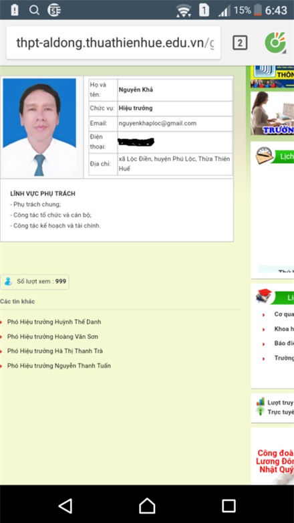The height and width of the screenshot is (523, 294).
Task: Tap the view count user icon
Action: [x=8, y=282]
